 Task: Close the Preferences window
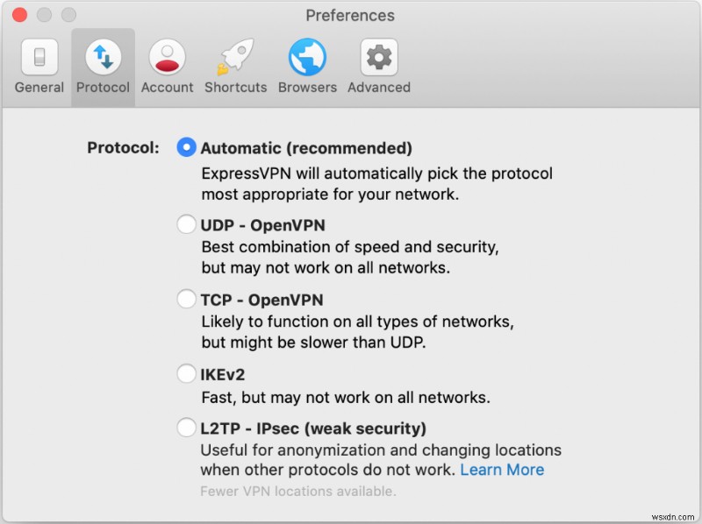click(19, 15)
